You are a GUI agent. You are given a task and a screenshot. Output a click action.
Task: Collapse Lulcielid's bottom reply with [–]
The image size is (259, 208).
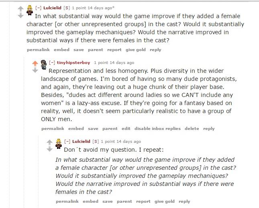[67, 142]
